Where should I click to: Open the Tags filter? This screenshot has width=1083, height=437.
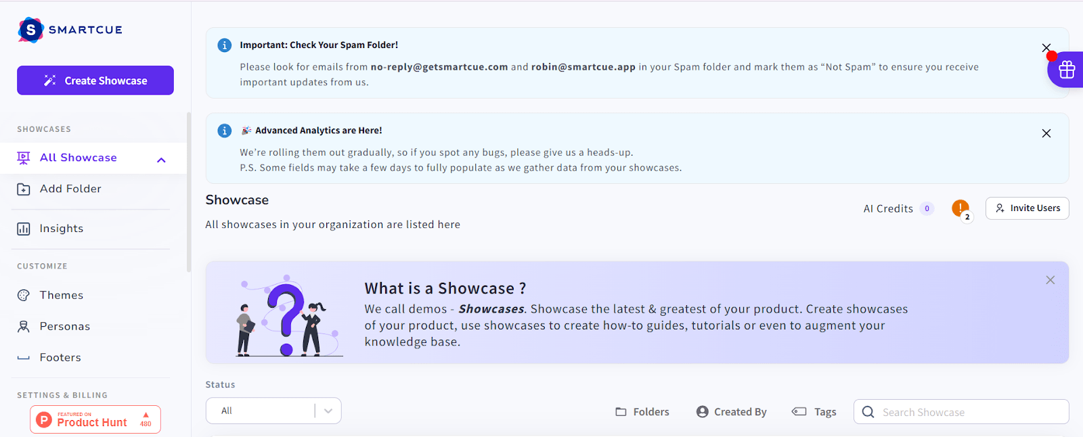(814, 412)
